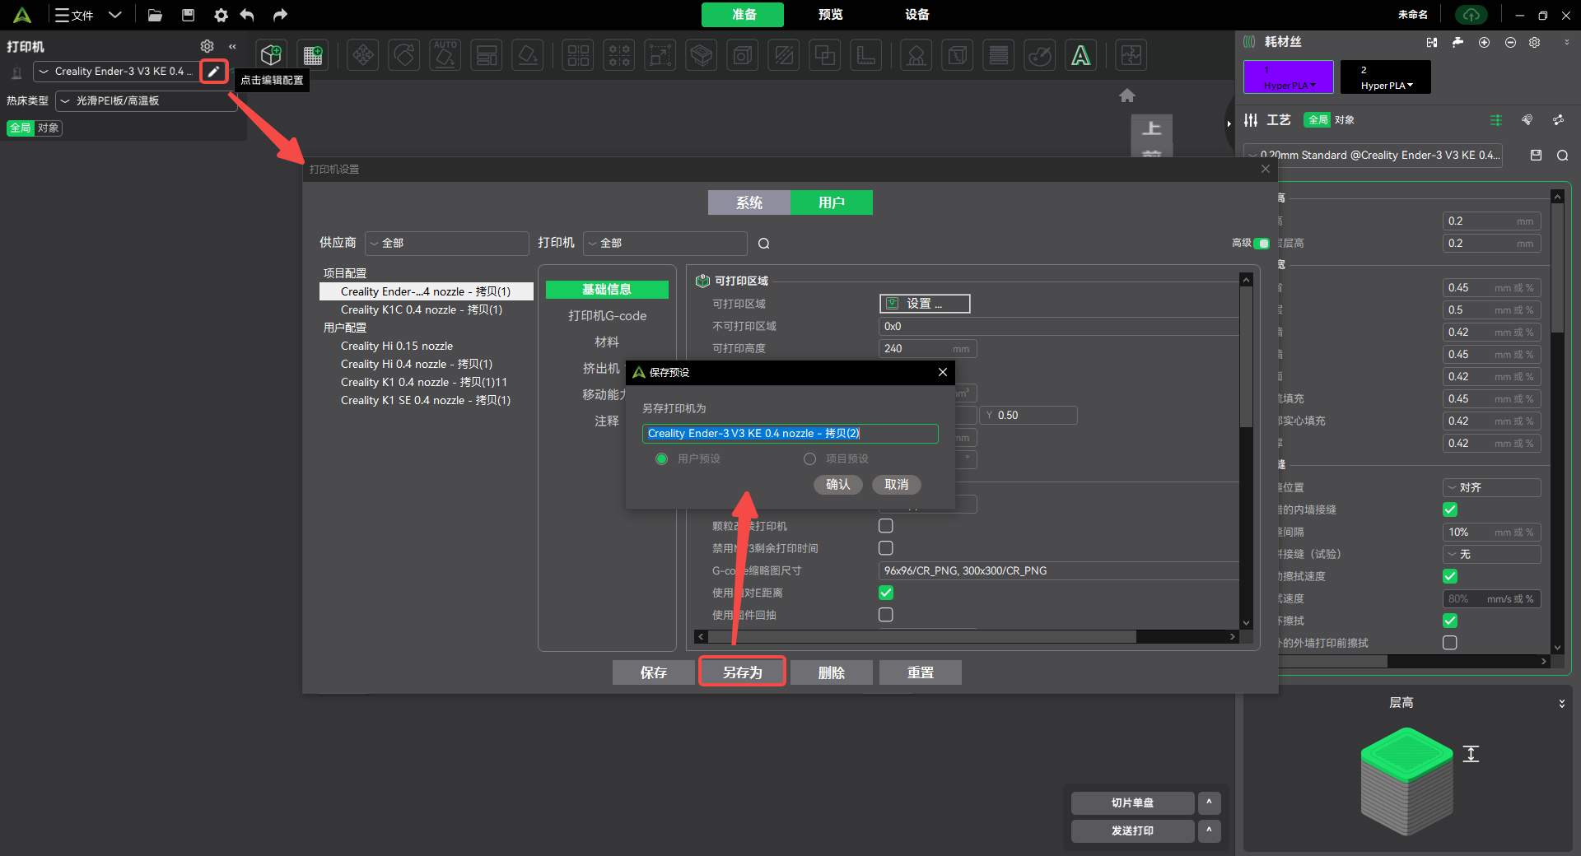
Task: Click the 切片单盘 button
Action: (x=1132, y=802)
